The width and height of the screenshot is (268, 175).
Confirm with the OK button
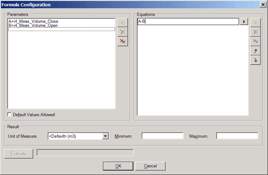coord(118,166)
